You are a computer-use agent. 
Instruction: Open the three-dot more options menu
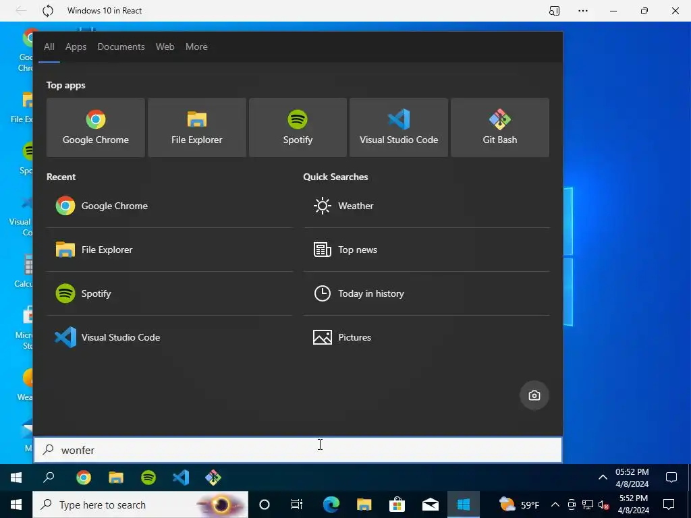point(583,11)
